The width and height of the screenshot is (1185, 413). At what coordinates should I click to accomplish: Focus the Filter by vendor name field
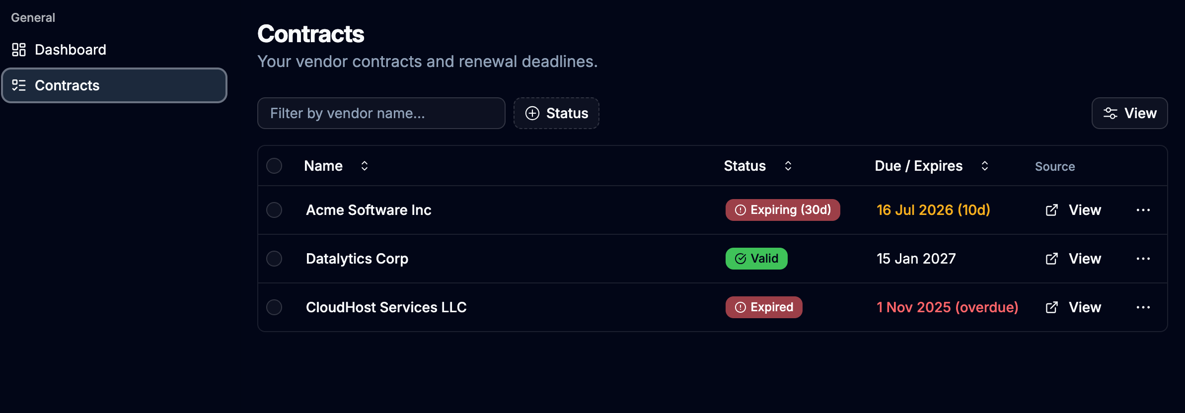tap(381, 113)
